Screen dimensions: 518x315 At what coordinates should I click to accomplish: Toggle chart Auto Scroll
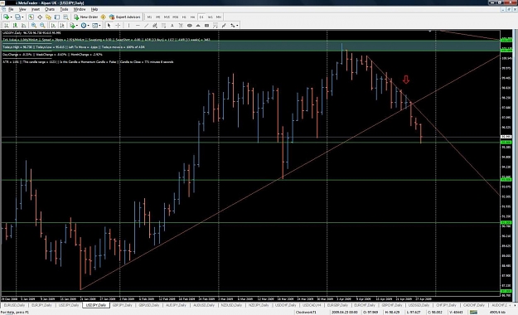tap(53, 25)
